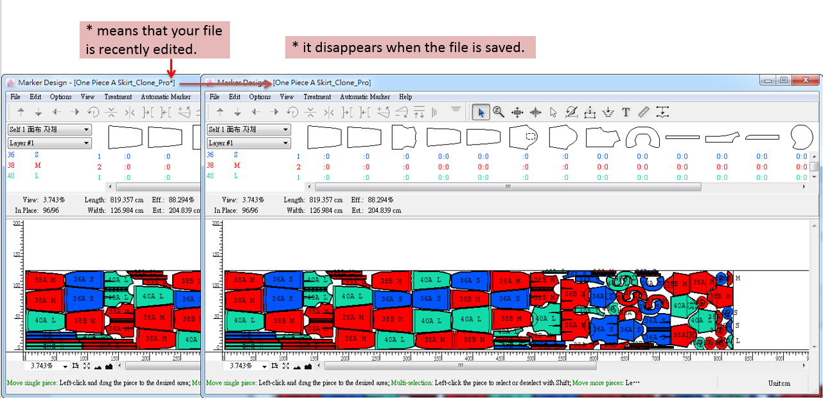
Task: Click the Options menu in right window
Action: pyautogui.click(x=260, y=97)
